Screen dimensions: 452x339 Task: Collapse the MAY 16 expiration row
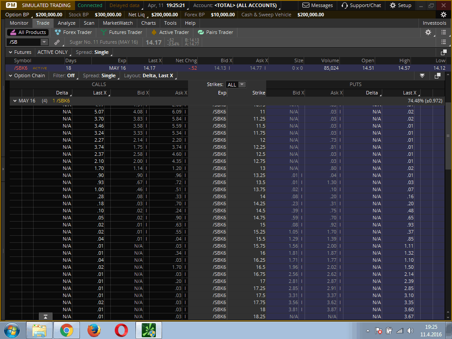(x=14, y=101)
